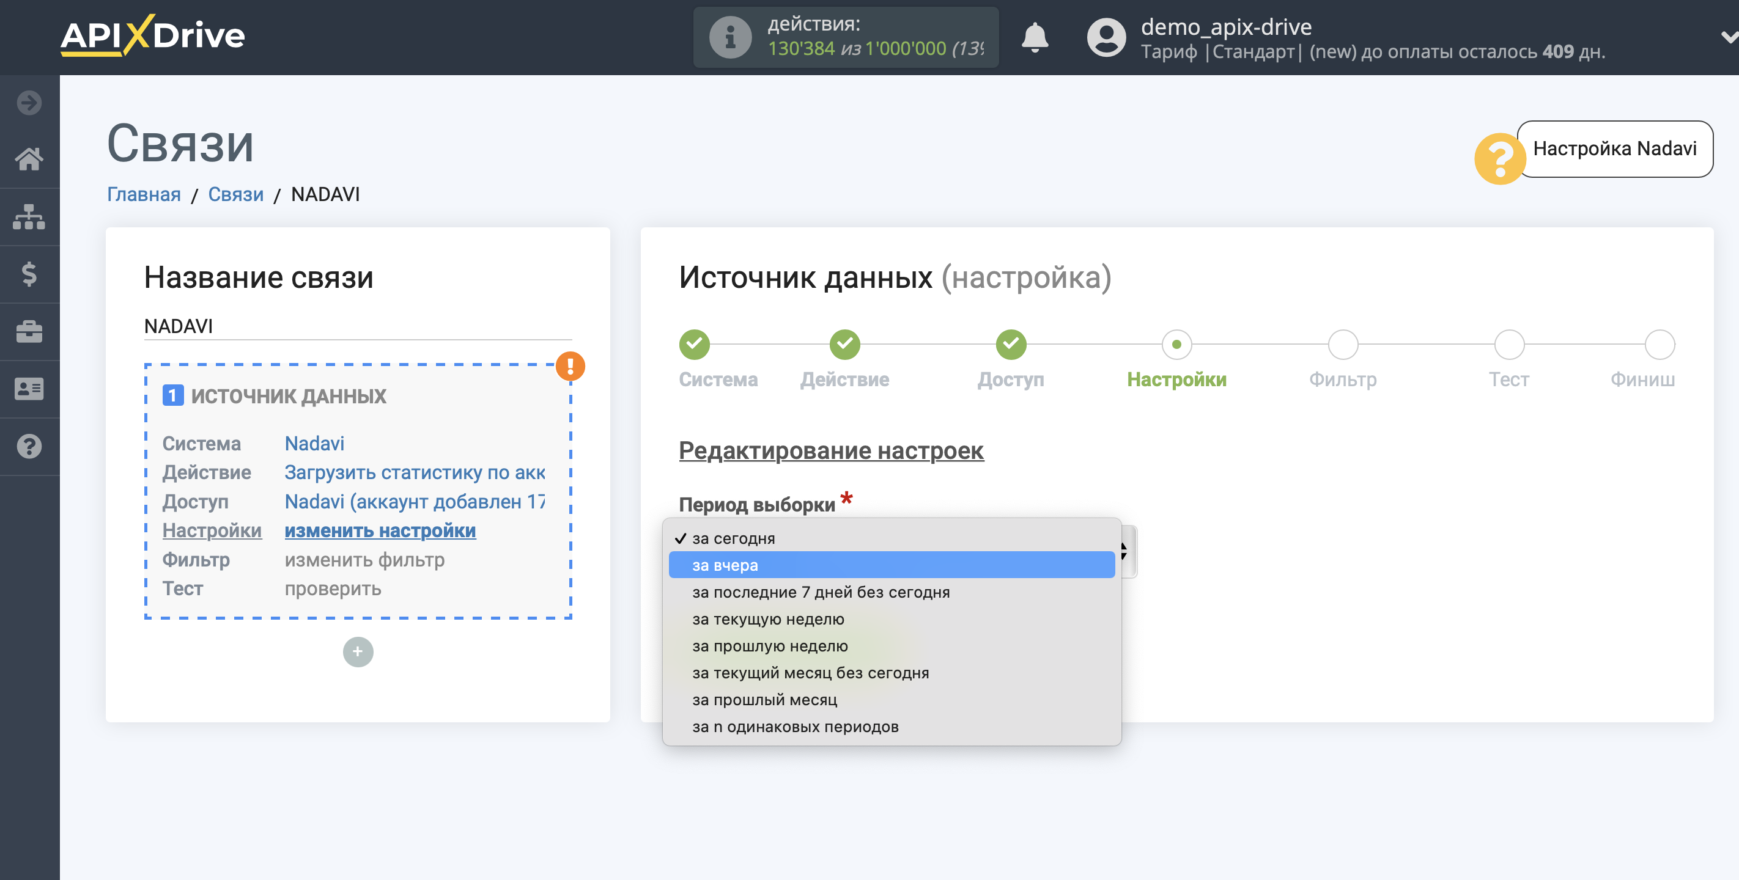Select за вчера option
Viewport: 1739px width, 880px height.
(891, 565)
